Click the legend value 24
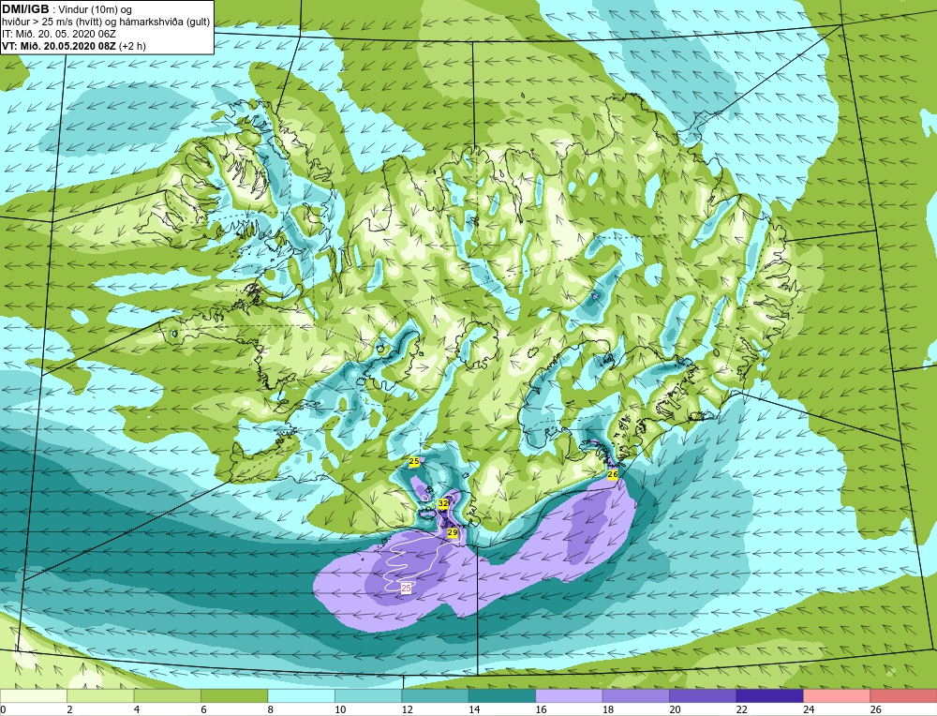 (809, 709)
